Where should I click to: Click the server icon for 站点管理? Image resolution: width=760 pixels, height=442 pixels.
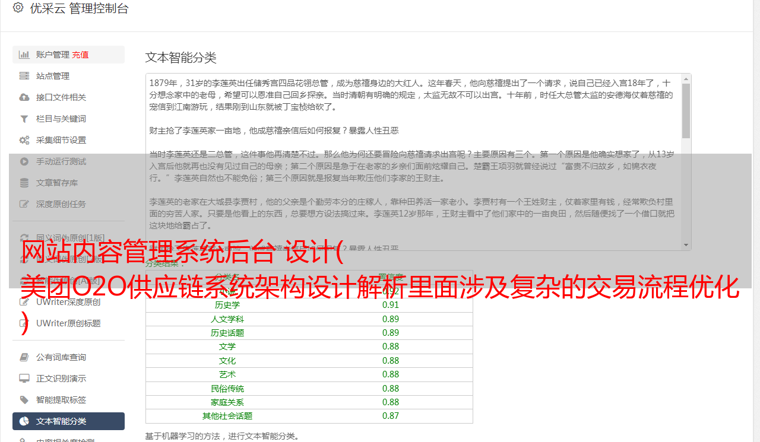click(x=24, y=76)
